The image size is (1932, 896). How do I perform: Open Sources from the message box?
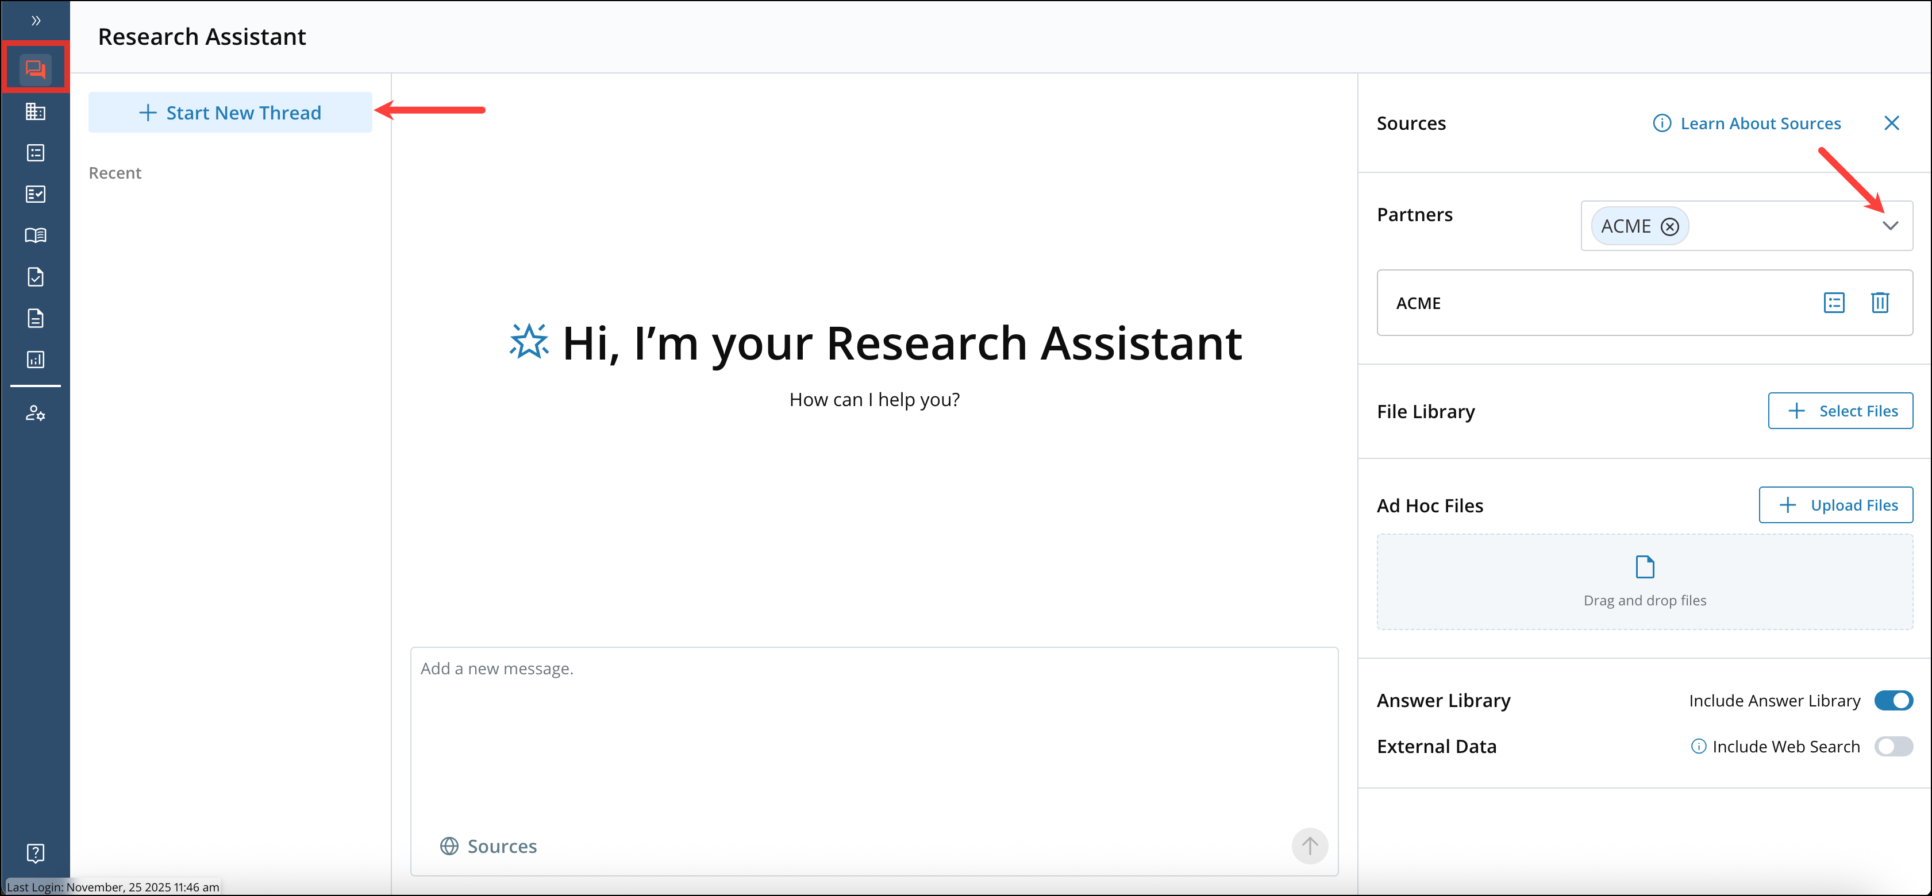pyautogui.click(x=488, y=847)
